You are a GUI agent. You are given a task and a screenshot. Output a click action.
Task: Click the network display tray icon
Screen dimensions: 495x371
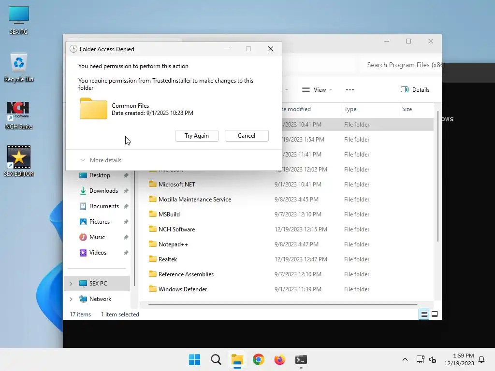[420, 359]
